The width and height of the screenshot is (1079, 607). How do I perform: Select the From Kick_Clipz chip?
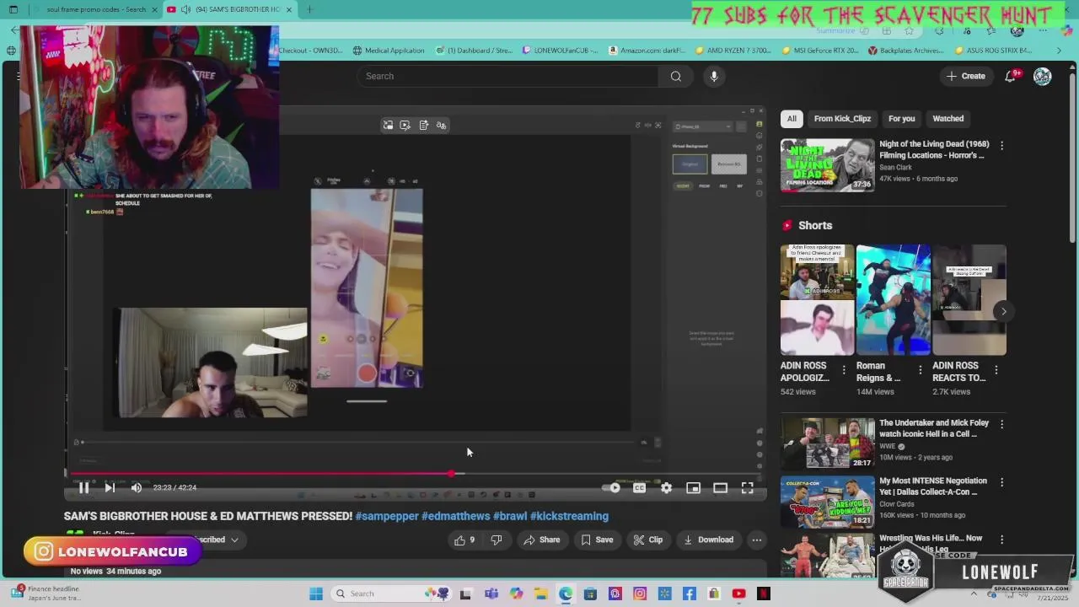[842, 119]
